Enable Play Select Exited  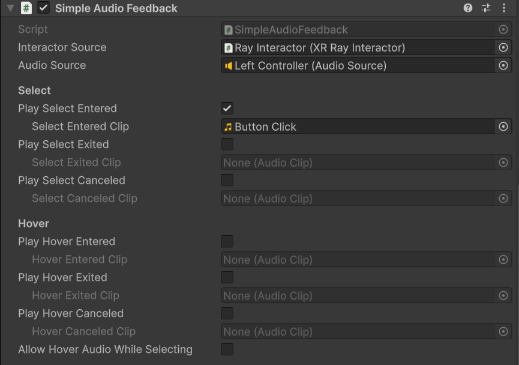(227, 144)
